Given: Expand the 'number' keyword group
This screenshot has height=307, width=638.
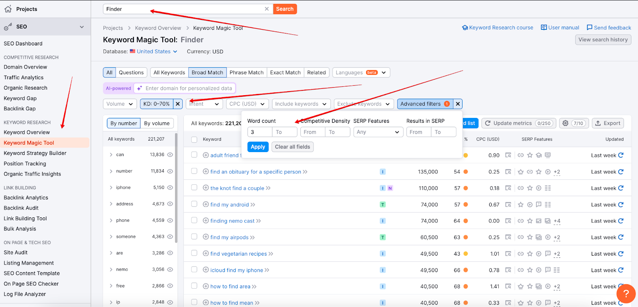Looking at the screenshot, I should point(111,171).
